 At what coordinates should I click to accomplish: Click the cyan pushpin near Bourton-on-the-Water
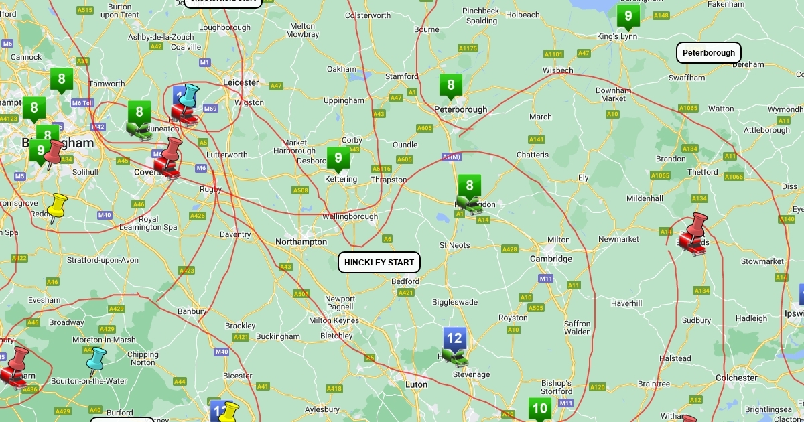click(96, 361)
